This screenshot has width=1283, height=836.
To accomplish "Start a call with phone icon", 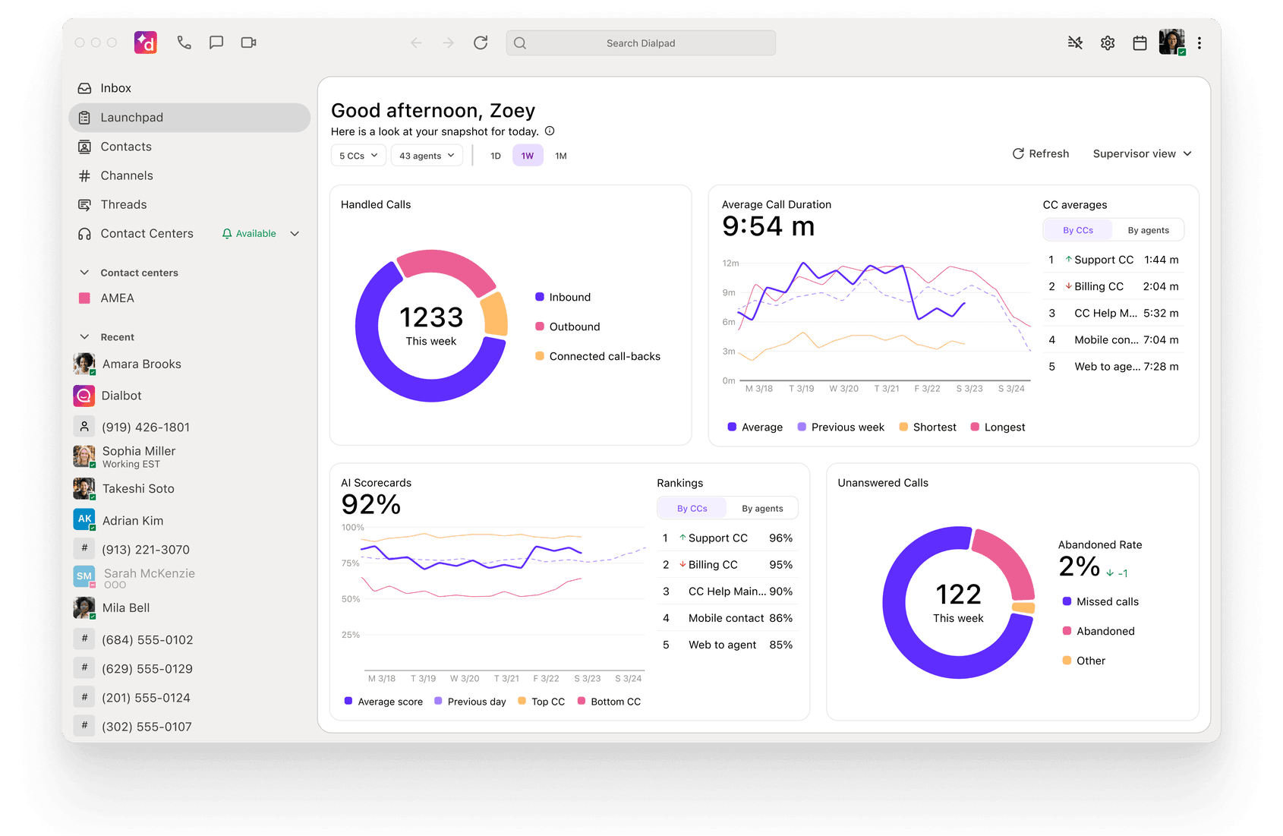I will [x=184, y=43].
